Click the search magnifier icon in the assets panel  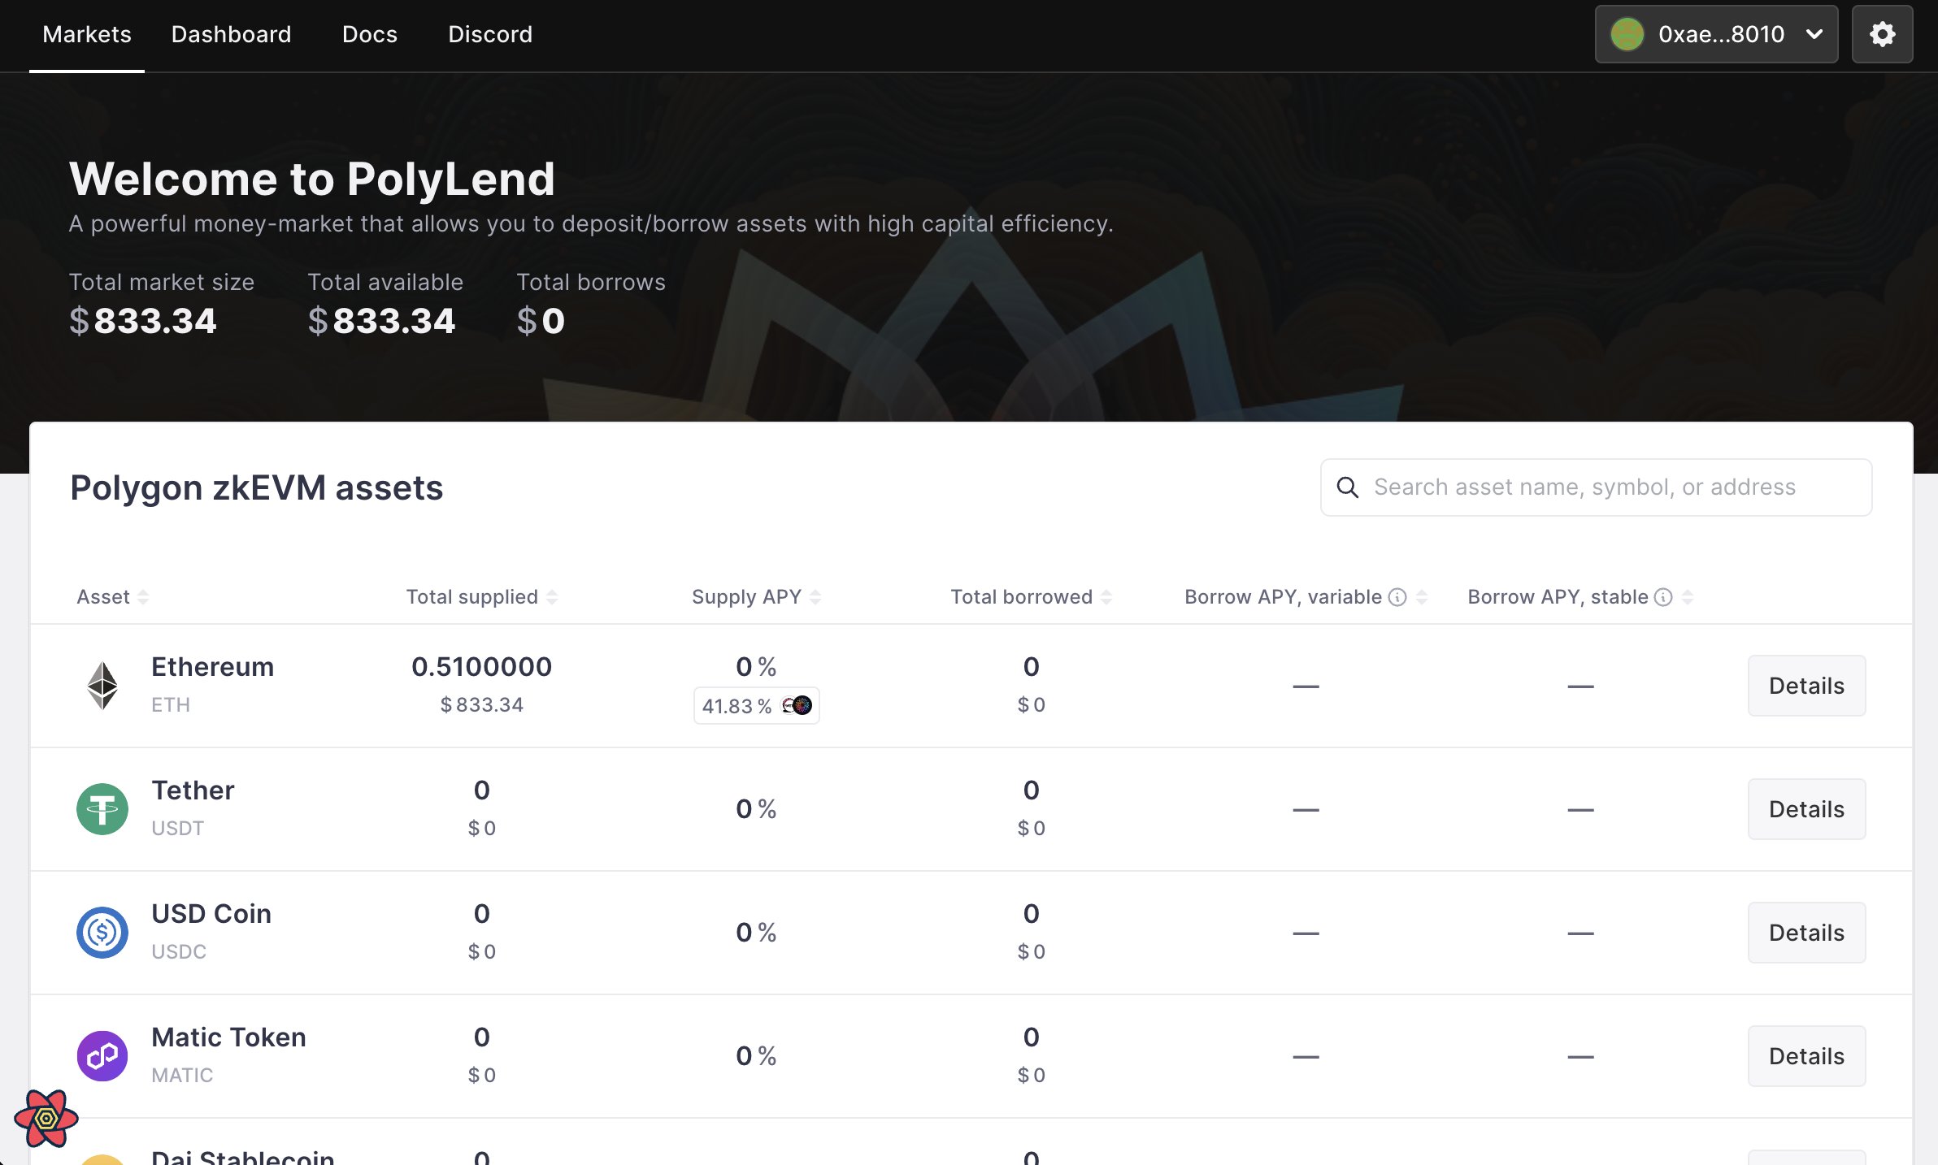(1348, 487)
